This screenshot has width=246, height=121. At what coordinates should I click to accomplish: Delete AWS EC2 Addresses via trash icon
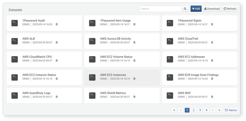click(x=212, y=61)
